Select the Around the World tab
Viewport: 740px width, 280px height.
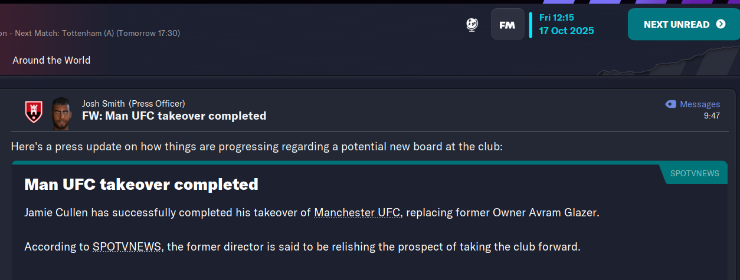51,60
